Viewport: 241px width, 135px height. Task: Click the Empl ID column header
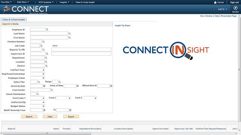click(x=12, y=129)
